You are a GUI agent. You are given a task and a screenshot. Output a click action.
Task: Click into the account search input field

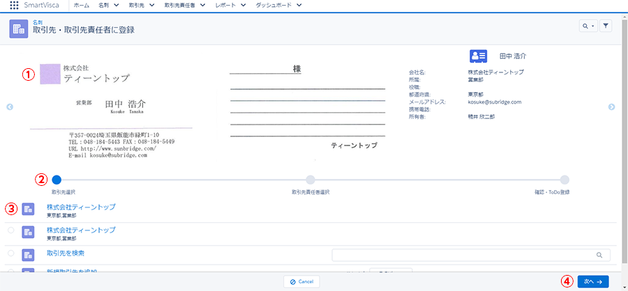[471, 255]
